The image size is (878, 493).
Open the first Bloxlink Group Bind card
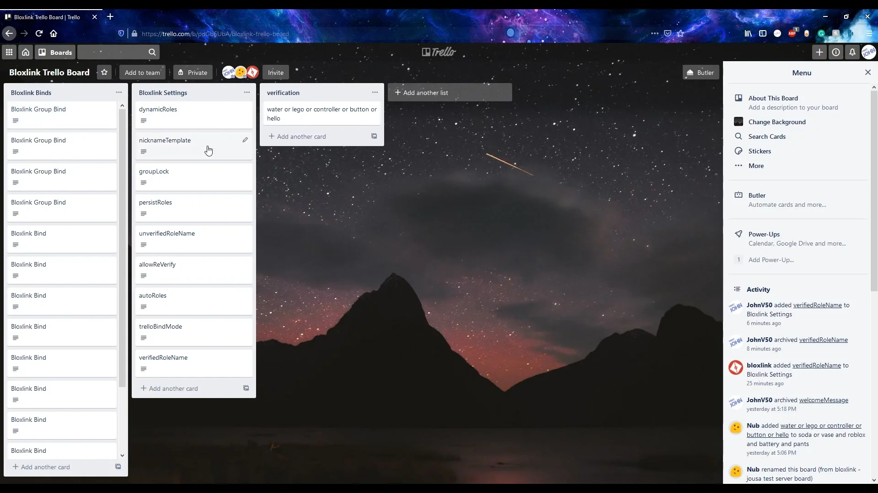(x=62, y=115)
